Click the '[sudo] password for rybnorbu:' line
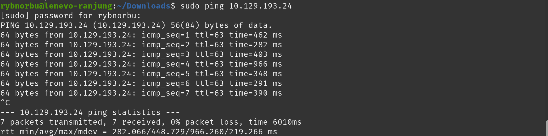Viewport: 548px width, 136px height. tap(71, 16)
